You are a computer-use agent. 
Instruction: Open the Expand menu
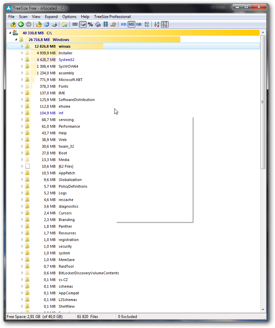(51, 17)
